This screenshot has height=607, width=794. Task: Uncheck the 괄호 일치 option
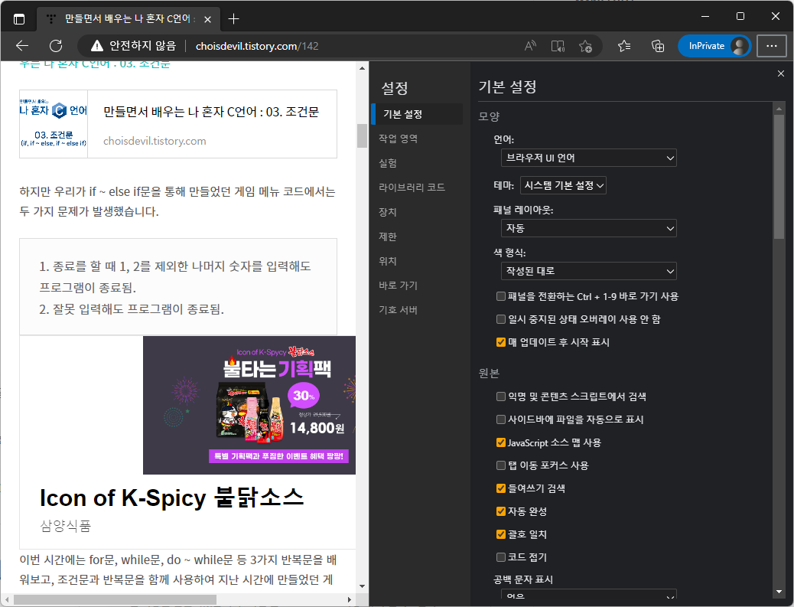click(501, 534)
